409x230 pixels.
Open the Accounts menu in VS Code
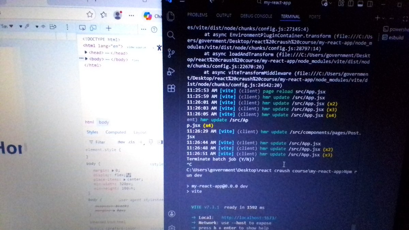pyautogui.click(x=172, y=214)
